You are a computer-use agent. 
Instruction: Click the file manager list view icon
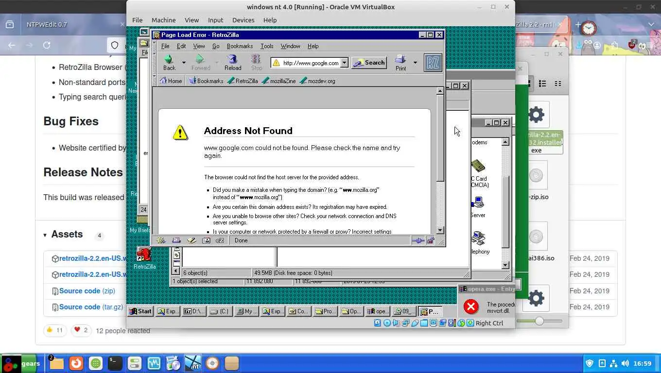[543, 84]
